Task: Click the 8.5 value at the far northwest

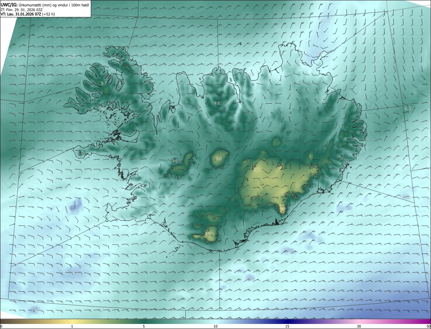Action: (15, 56)
